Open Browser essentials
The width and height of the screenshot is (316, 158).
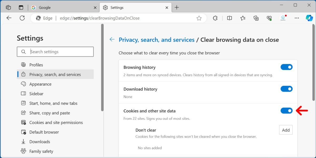(x=269, y=18)
